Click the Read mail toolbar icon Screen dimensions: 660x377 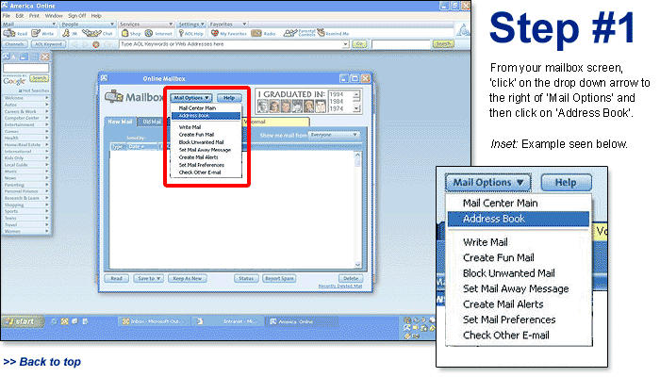coord(18,32)
